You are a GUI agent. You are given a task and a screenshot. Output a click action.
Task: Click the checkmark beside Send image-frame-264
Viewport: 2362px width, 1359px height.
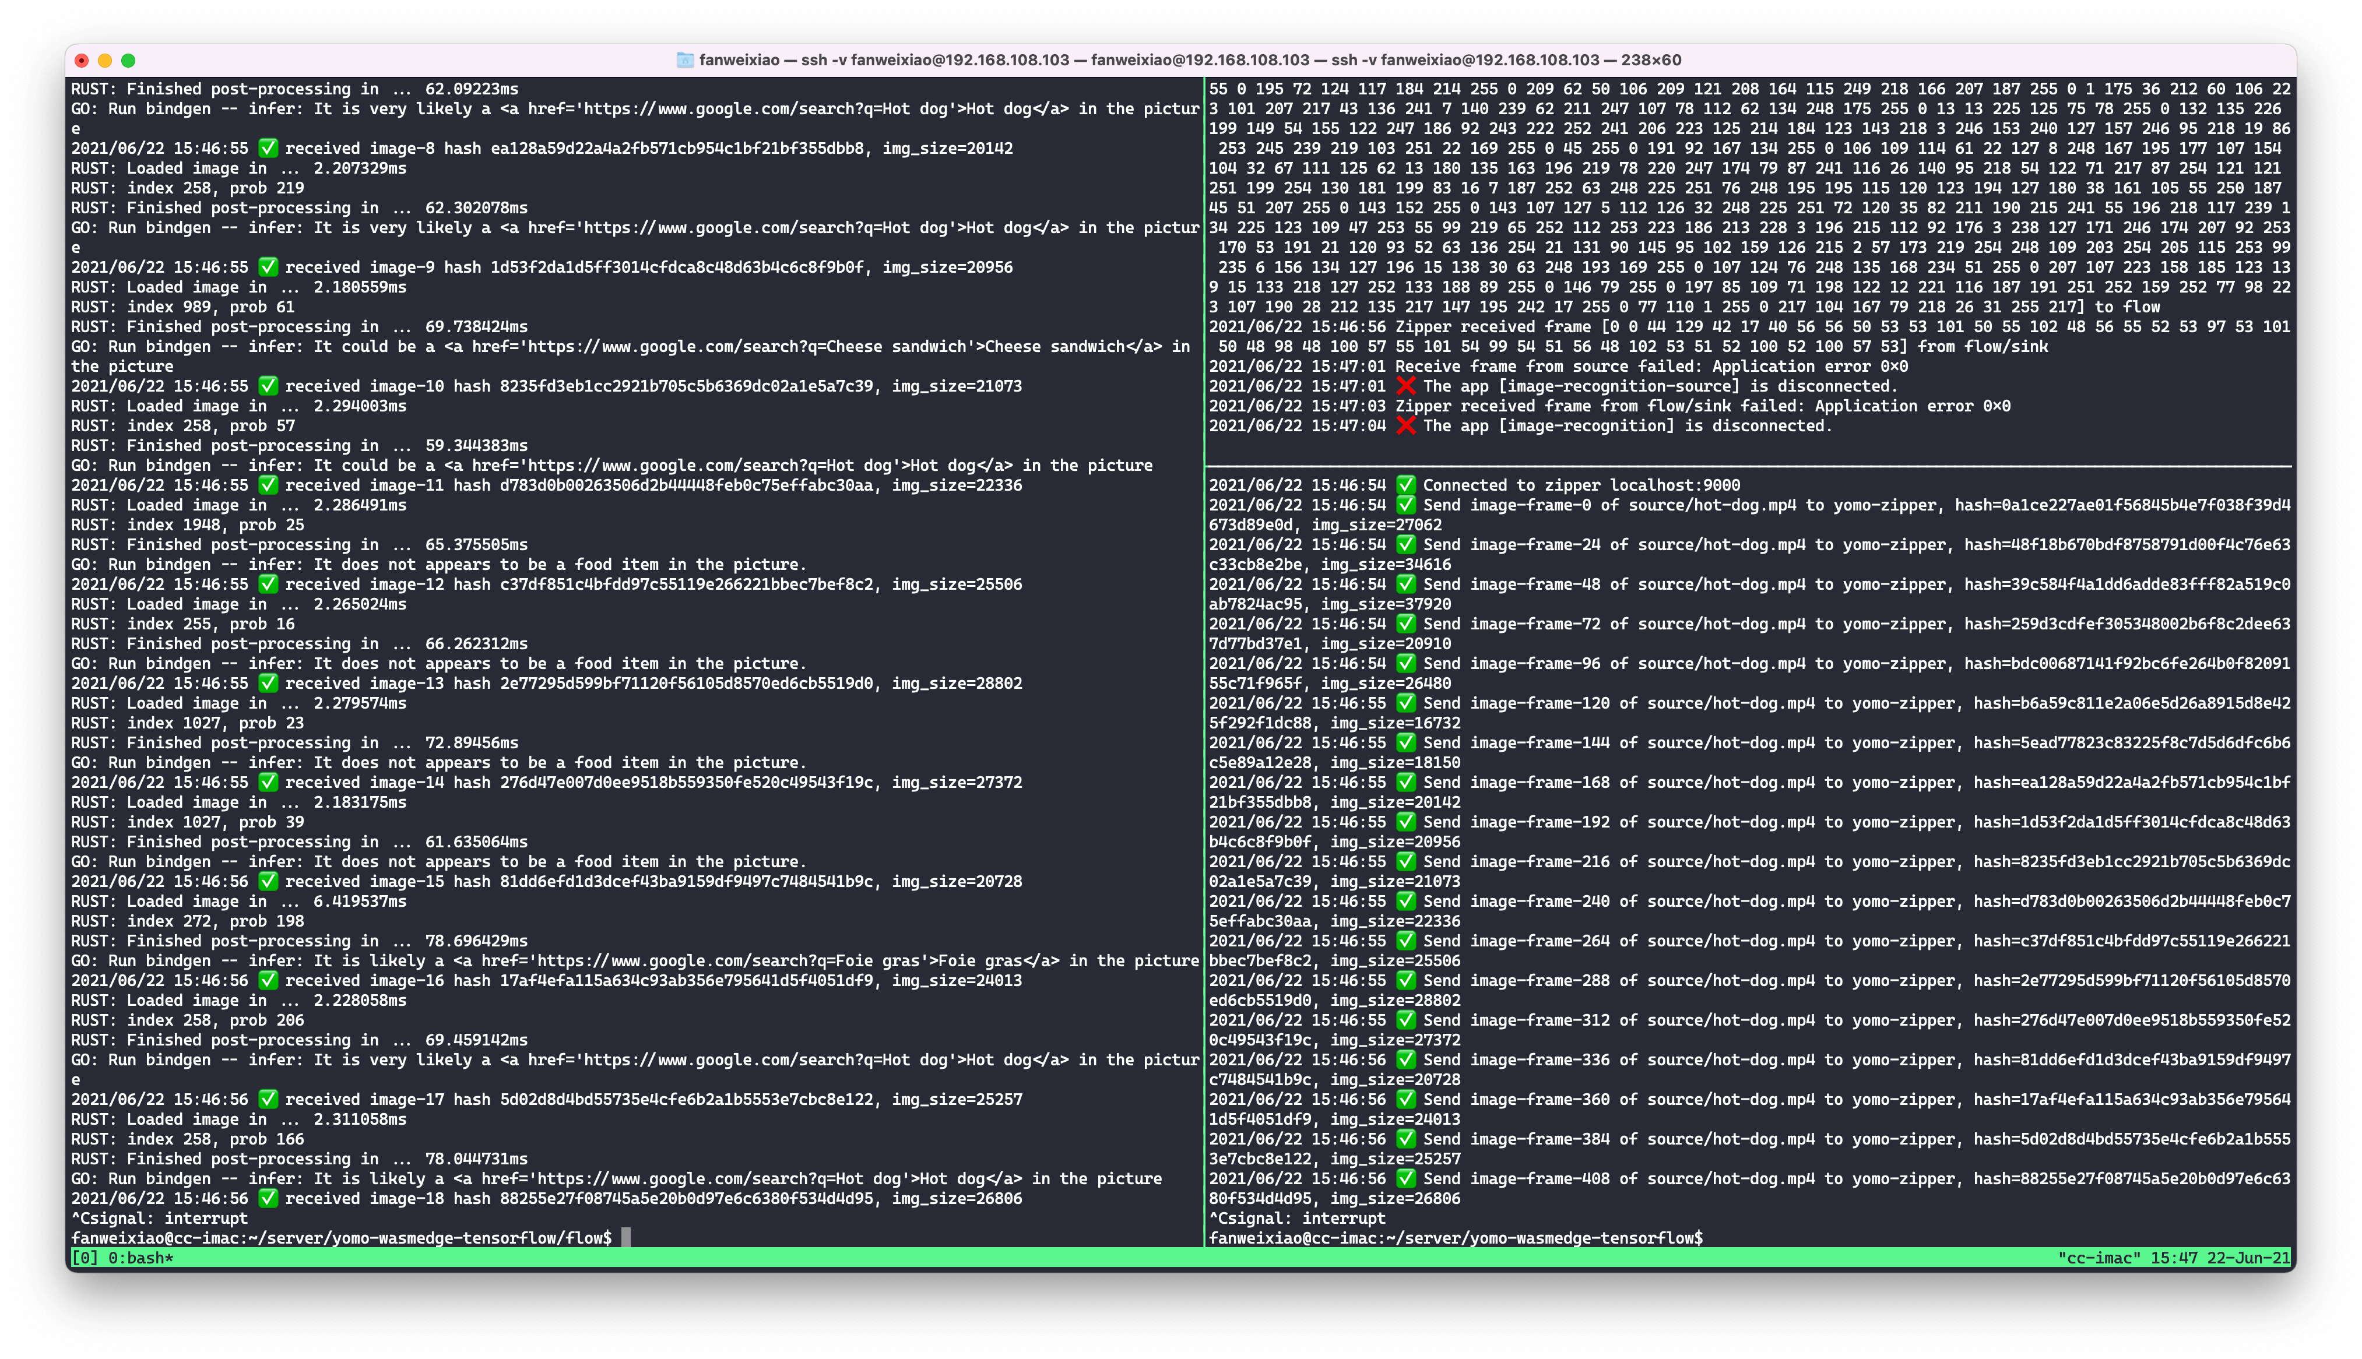[1406, 940]
